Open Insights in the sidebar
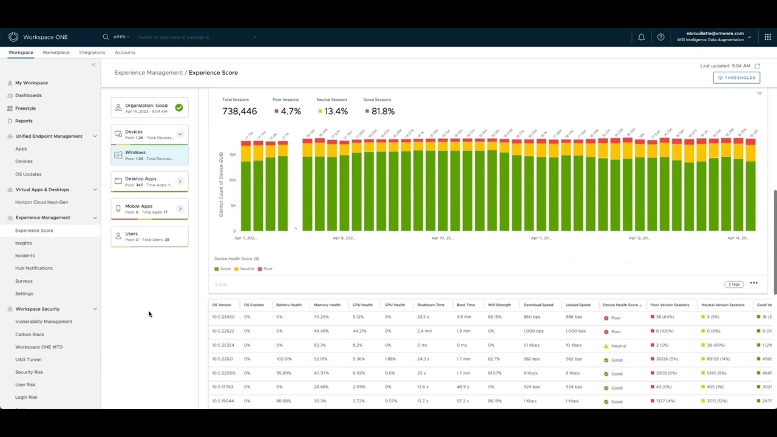The image size is (777, 437). click(24, 243)
